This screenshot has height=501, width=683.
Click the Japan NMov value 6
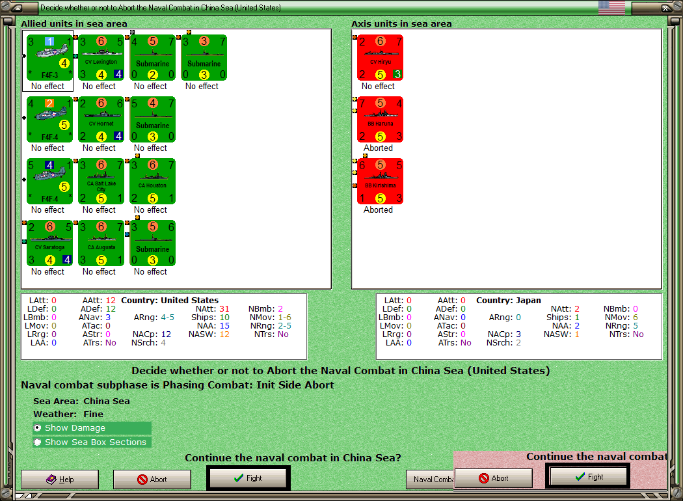pos(636,317)
